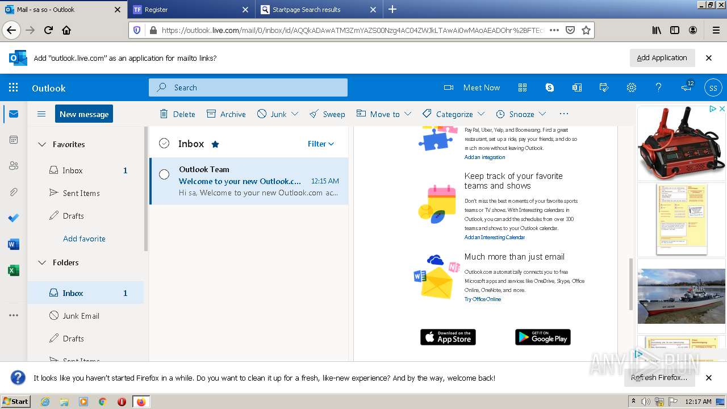The image size is (727, 409).
Task: Collapse the Folders section
Action: (41, 262)
